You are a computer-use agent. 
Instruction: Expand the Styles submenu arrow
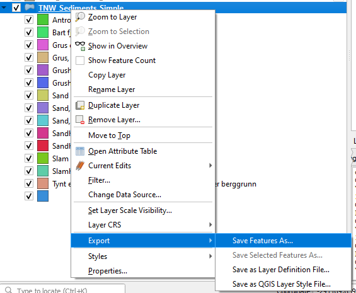click(x=210, y=256)
